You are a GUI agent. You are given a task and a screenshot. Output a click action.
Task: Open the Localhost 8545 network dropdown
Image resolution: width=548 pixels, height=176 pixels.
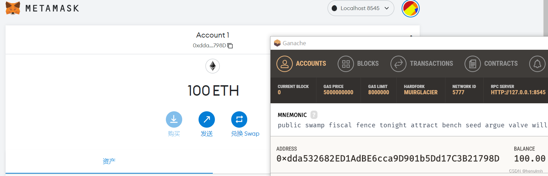pos(361,8)
